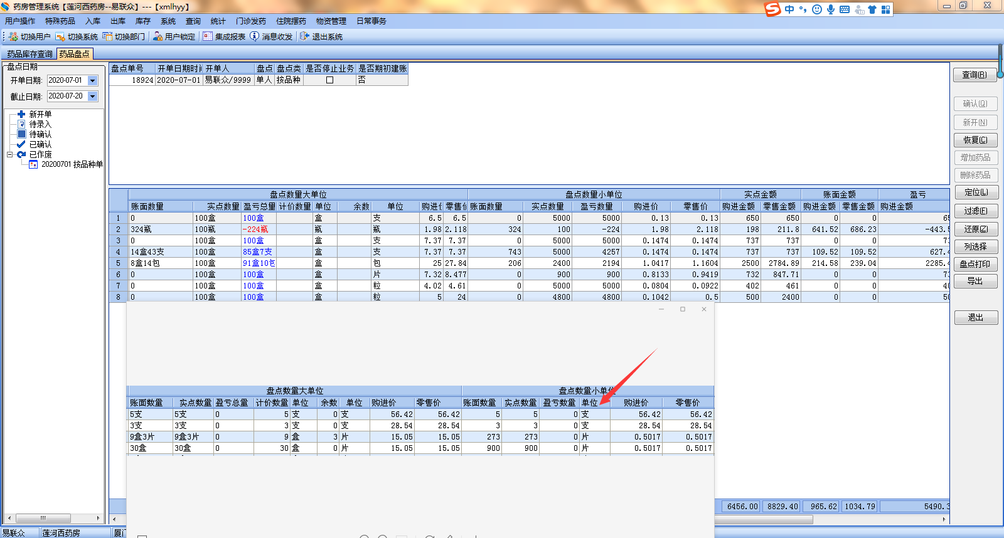Click the 新开单 plus icon in tree
1004x538 pixels.
pyautogui.click(x=21, y=114)
